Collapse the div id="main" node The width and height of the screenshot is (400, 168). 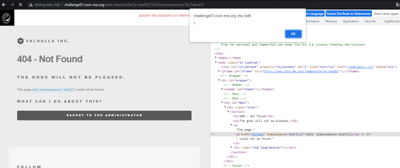coord(222,103)
